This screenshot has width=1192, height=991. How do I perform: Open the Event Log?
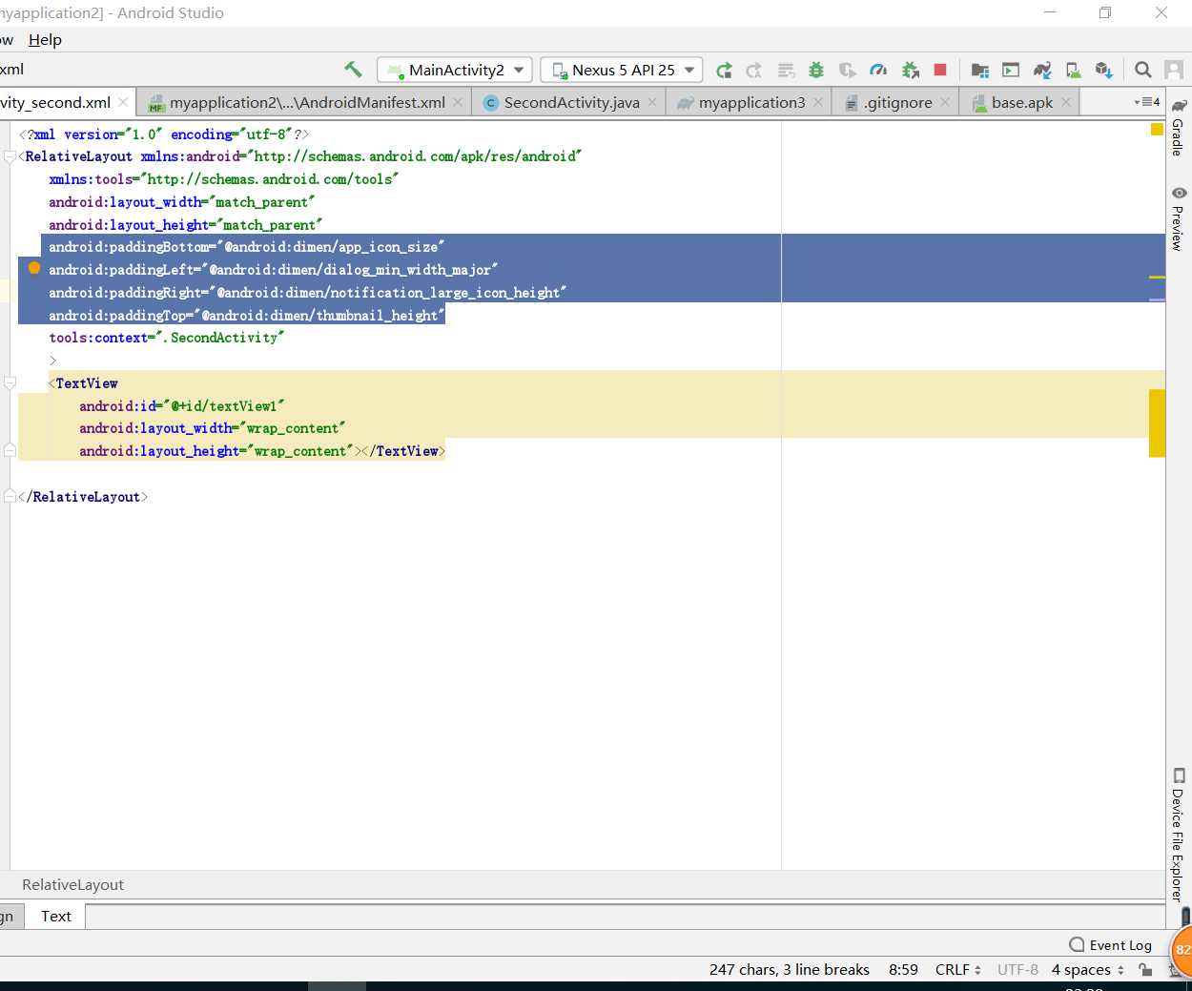pyautogui.click(x=1111, y=945)
